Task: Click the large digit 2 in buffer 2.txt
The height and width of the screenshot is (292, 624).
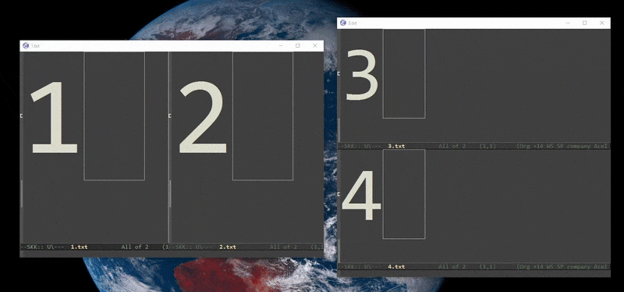Action: (x=203, y=117)
